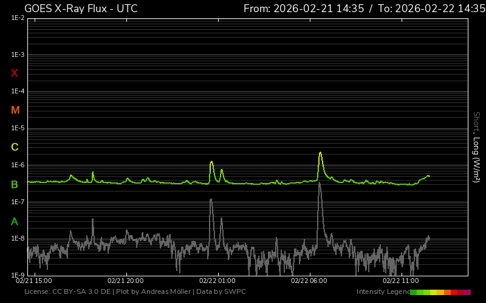
Task: Click the From date 2026-02-21 14:35
Action: click(303, 8)
